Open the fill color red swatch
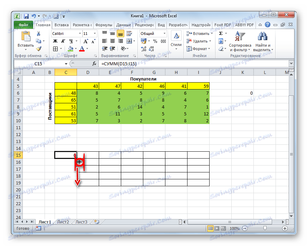 (82, 49)
